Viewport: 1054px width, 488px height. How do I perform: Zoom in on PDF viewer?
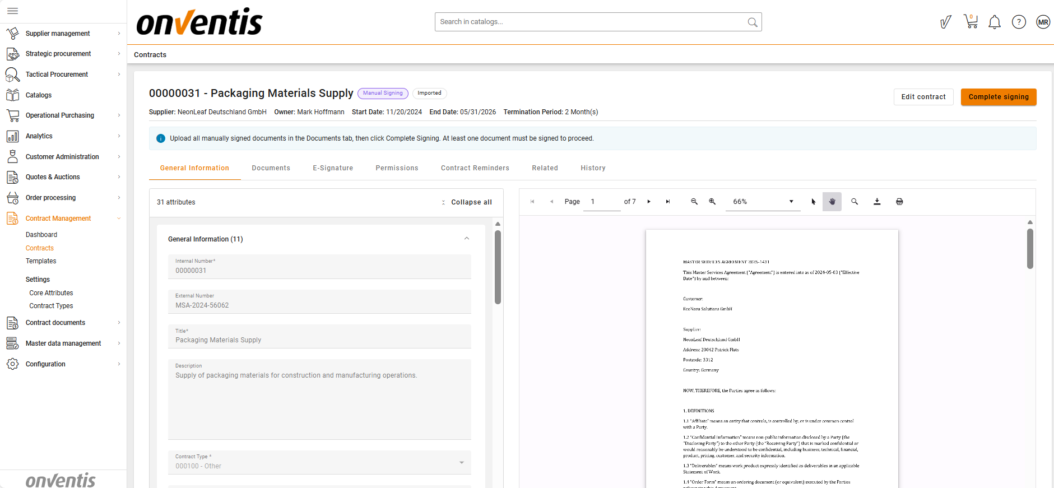tap(712, 202)
